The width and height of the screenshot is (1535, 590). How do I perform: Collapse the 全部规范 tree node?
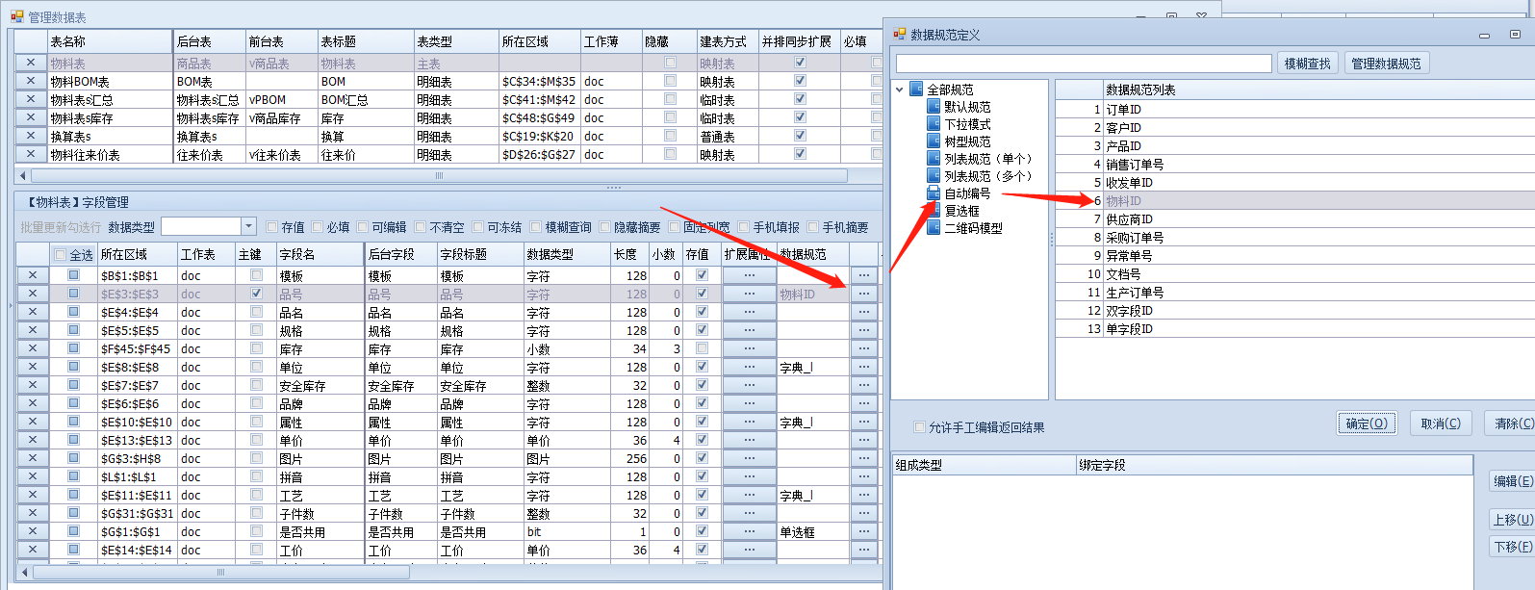point(900,90)
